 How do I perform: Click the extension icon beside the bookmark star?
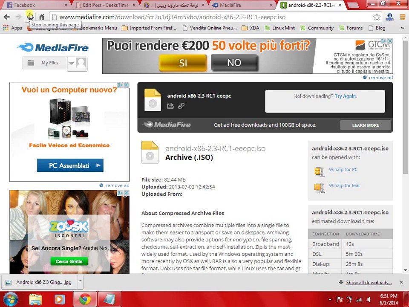click(x=390, y=17)
